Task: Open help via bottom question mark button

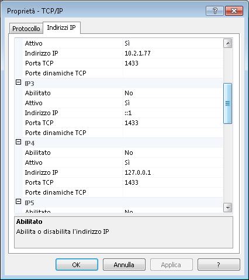Action: tap(219, 265)
